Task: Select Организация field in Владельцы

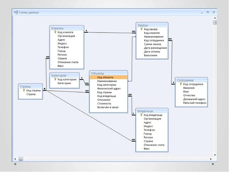Action: click(x=152, y=119)
